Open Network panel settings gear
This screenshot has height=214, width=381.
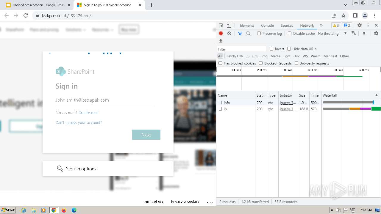tap(376, 34)
